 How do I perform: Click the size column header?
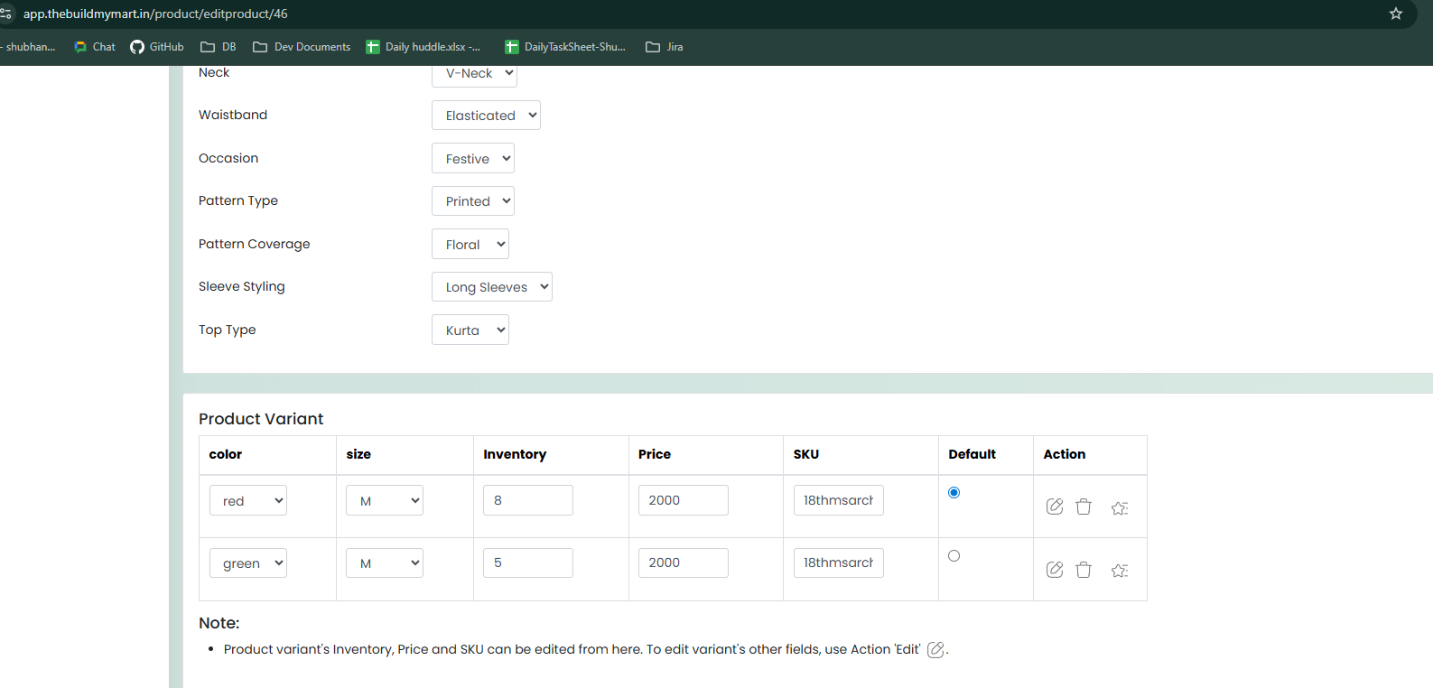pyautogui.click(x=358, y=454)
